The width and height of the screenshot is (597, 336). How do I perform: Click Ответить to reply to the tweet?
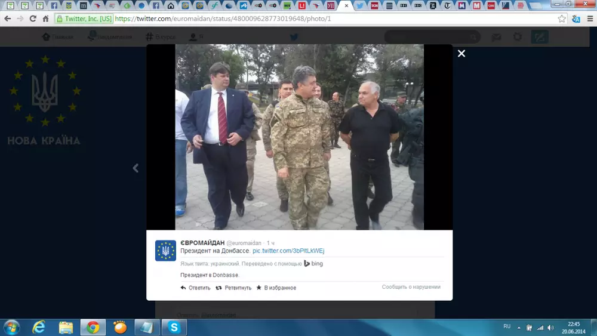point(196,288)
